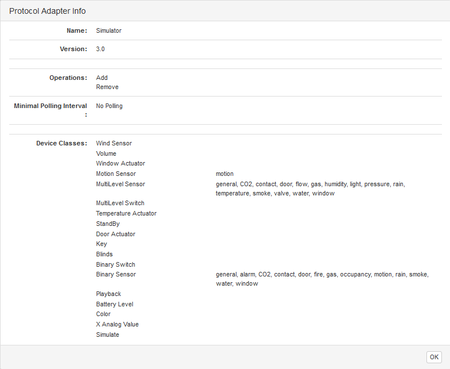
Task: Click the Temperature Actuator entry
Action: [126, 213]
